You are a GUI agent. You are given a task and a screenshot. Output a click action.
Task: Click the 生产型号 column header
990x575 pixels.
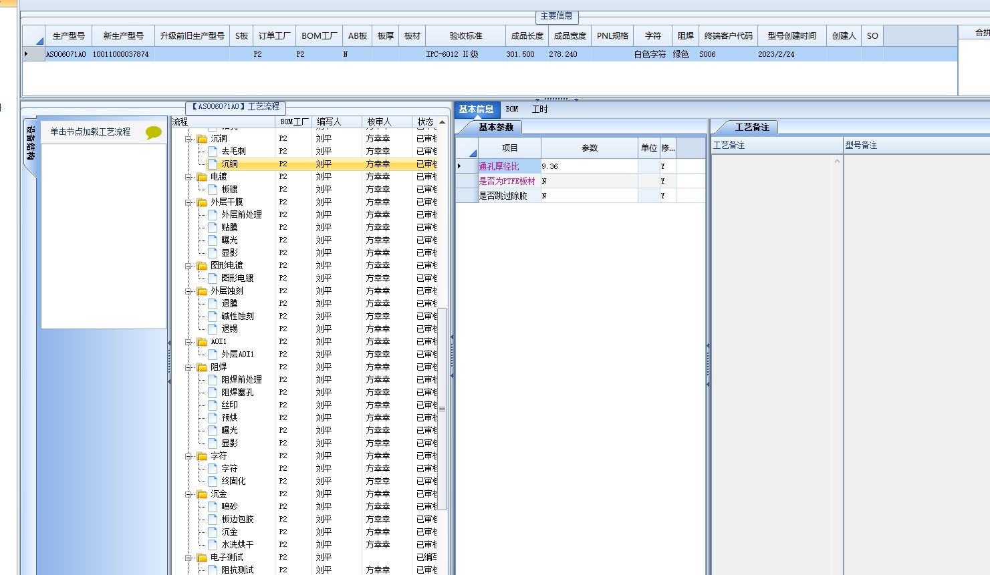[x=69, y=36]
